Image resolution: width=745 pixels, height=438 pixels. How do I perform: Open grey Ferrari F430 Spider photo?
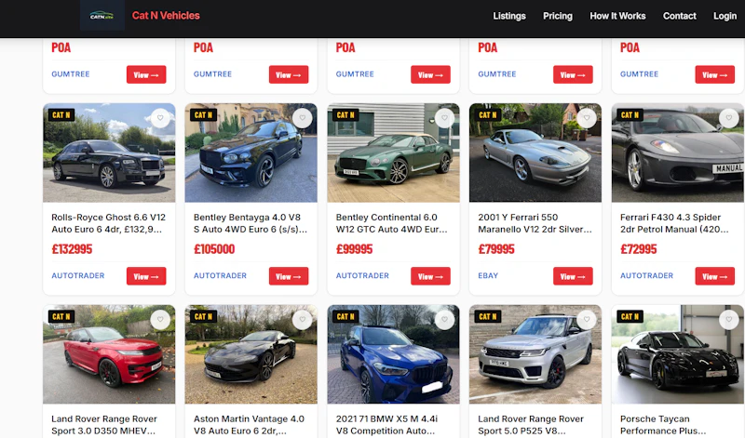tap(678, 153)
